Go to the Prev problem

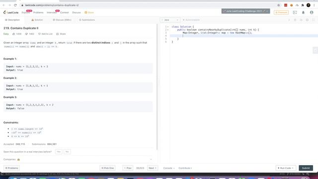(x=128, y=168)
